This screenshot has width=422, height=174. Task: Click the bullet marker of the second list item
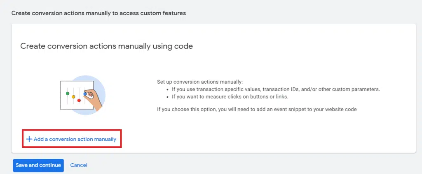coord(167,97)
